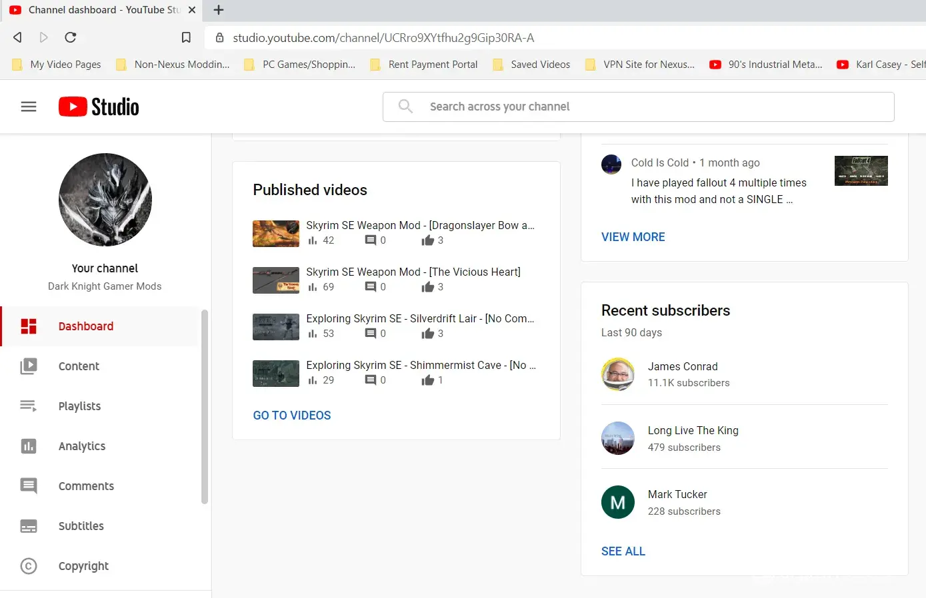Click the Content sidebar icon
The image size is (926, 598).
29,366
